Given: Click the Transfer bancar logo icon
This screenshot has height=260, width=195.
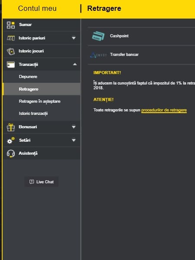Looking at the screenshot, I should (98, 55).
